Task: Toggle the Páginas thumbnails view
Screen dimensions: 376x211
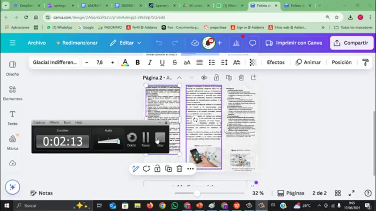Action: click(x=291, y=193)
